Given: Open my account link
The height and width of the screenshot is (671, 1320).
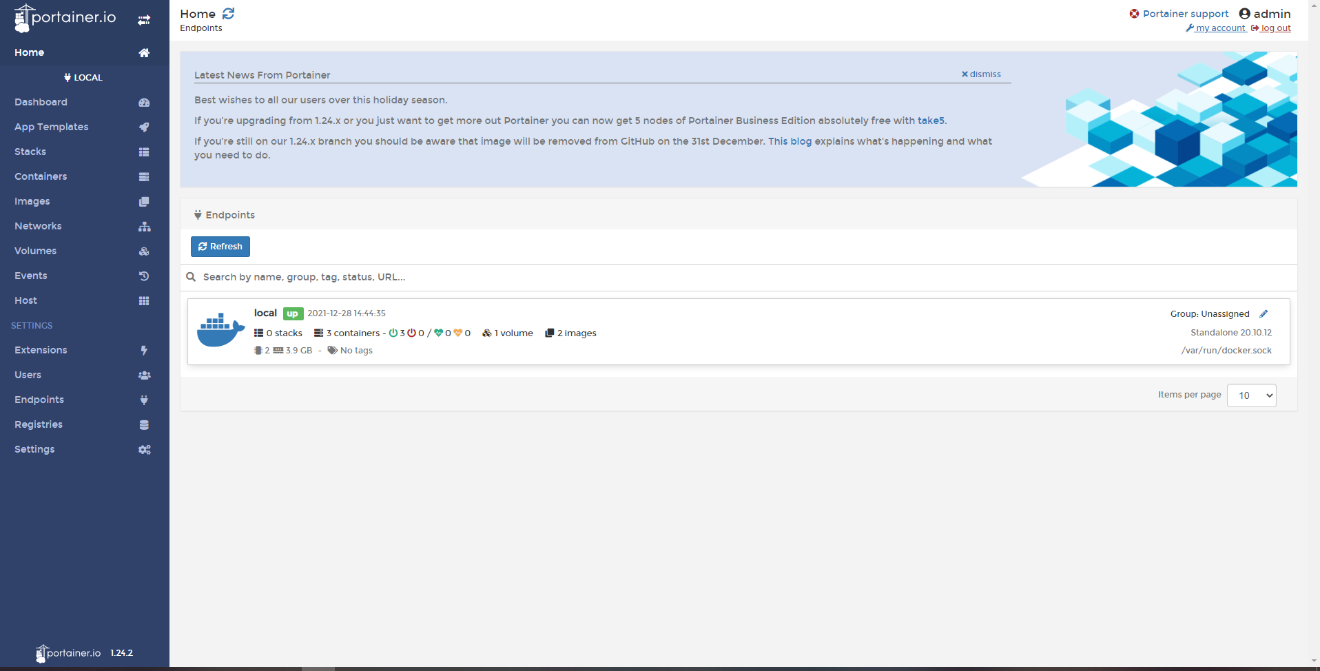Looking at the screenshot, I should point(1216,28).
